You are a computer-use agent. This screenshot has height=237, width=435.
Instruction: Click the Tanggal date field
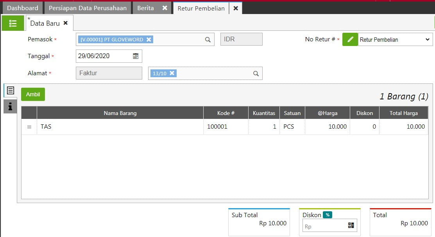pos(109,56)
